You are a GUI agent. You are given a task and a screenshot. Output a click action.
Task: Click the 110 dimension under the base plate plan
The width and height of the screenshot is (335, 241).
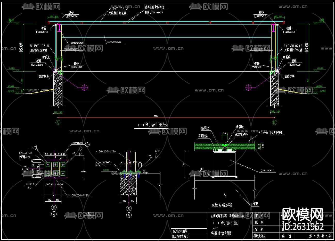57,185
